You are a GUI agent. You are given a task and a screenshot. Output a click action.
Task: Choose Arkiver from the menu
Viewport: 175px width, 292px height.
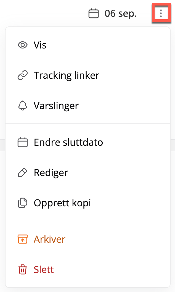pyautogui.click(x=88, y=239)
